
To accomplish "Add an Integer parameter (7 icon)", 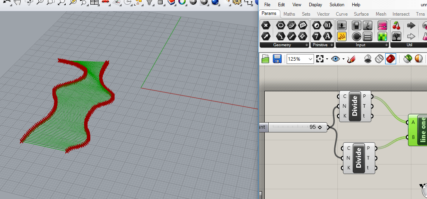I will (x=317, y=36).
